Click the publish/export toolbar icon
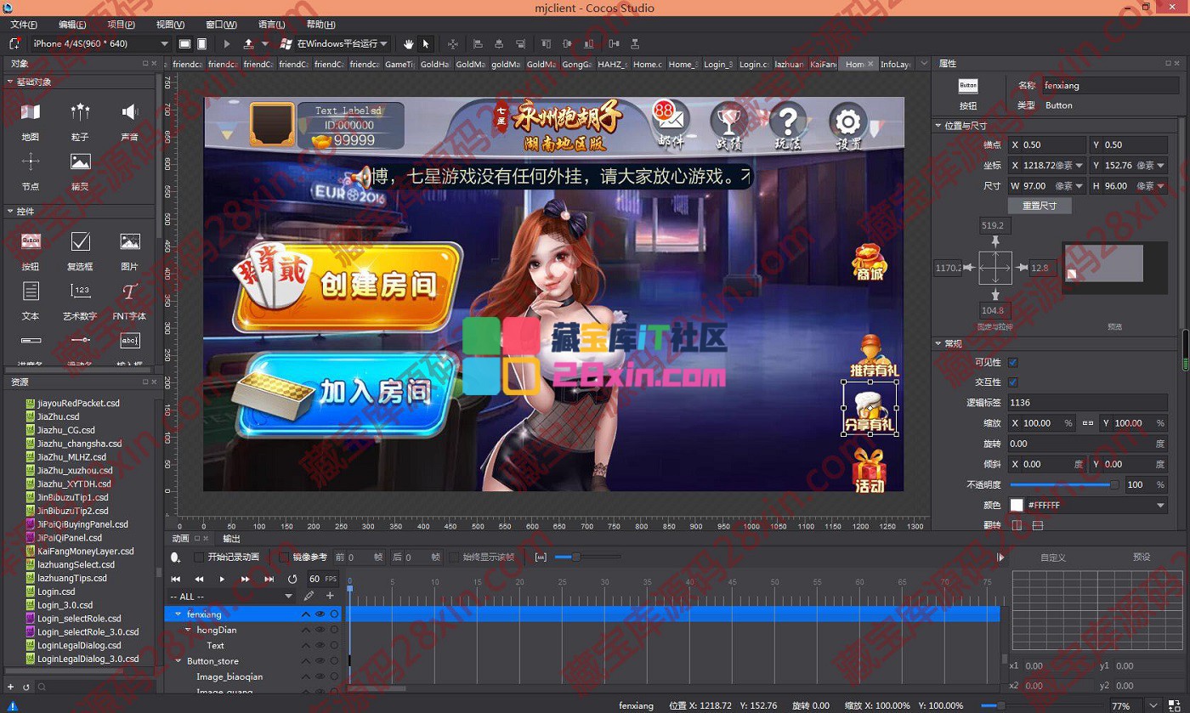1190x713 pixels. (x=248, y=43)
